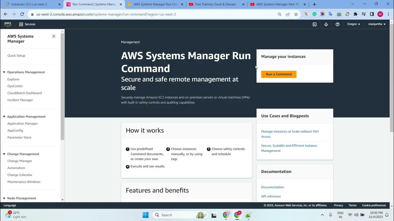The image size is (394, 221).
Task: Open the CloudShell icon in AWS header
Action: [315, 24]
